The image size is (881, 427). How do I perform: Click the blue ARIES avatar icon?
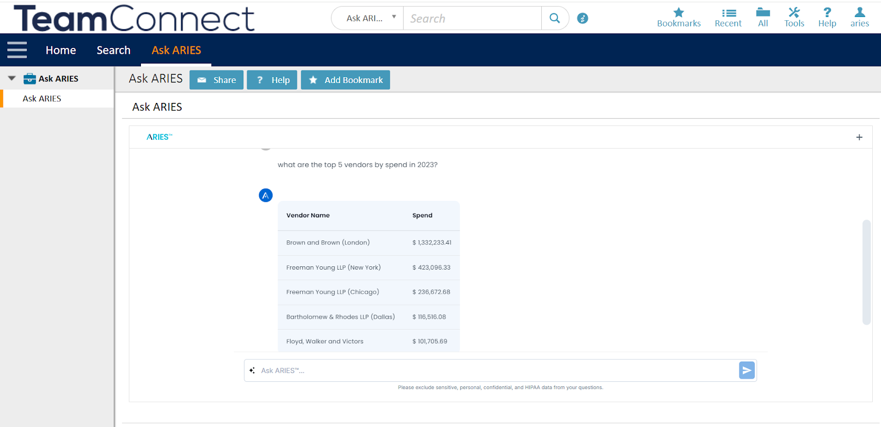[266, 195]
